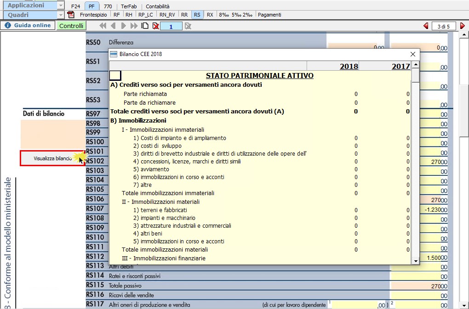Click the RS114 Ratei e risconti passivi field
Image resolution: width=469 pixels, height=309 pixels.
(419, 276)
